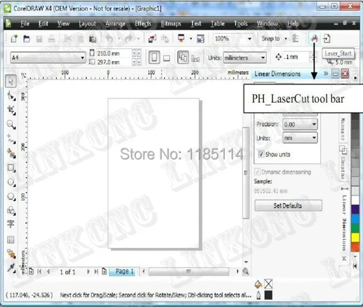Select the Table tool
Viewport: 363px width, 307px height.
point(11,239)
